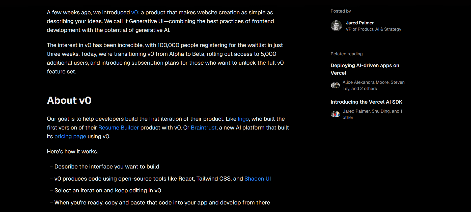Screen dimensions: 471x212
Task: Visit the Braintrust link
Action: pyautogui.click(x=203, y=128)
